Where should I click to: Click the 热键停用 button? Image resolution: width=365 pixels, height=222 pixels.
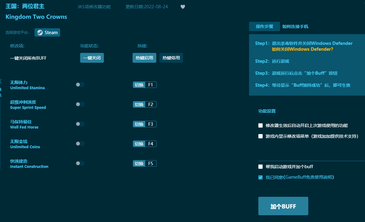tap(171, 58)
